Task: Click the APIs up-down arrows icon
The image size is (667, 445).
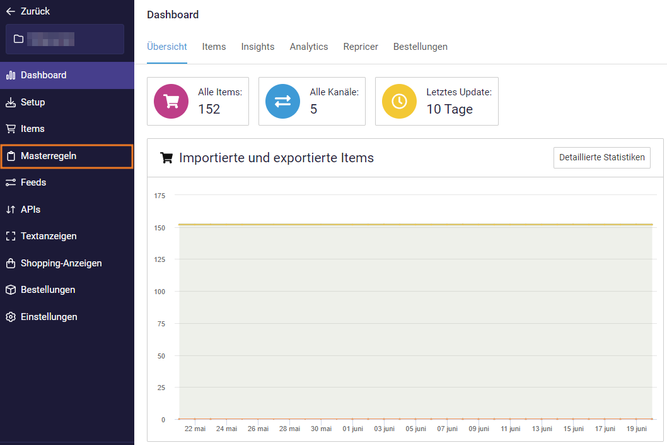Action: click(10, 210)
